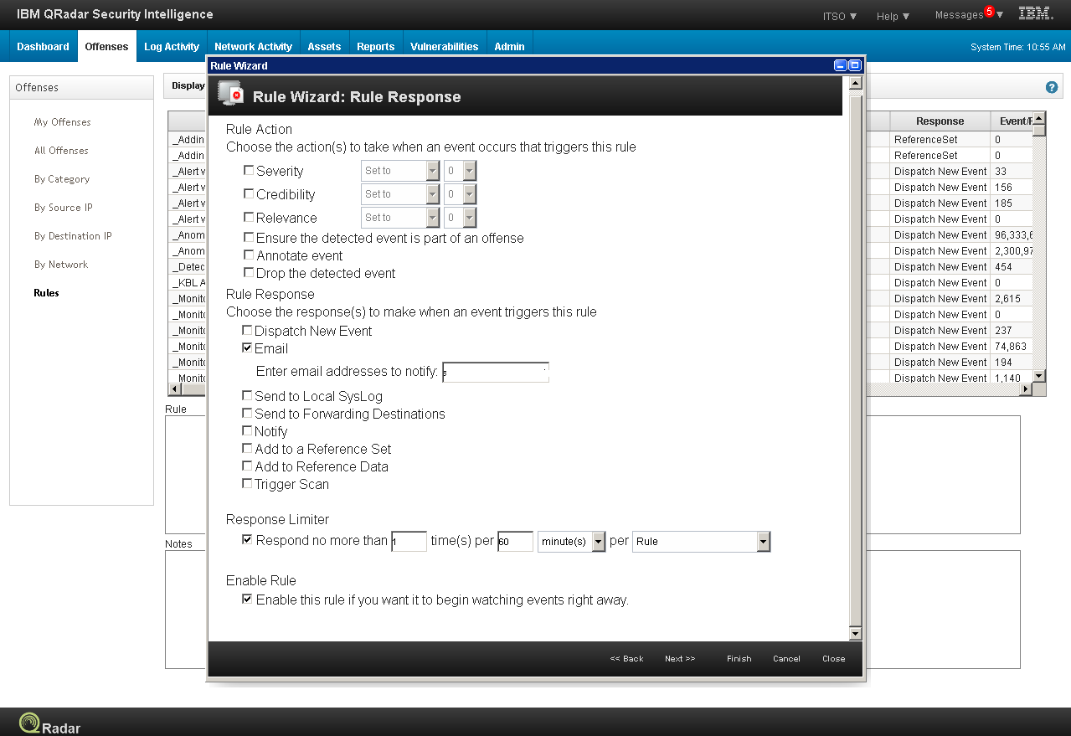The height and width of the screenshot is (736, 1071).
Task: Open By Destination IP in sidebar
Action: (x=73, y=236)
